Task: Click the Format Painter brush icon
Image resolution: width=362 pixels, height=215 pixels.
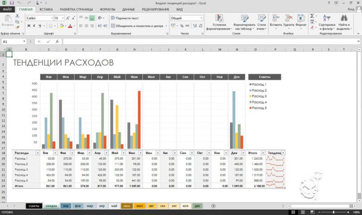Action: point(17,27)
